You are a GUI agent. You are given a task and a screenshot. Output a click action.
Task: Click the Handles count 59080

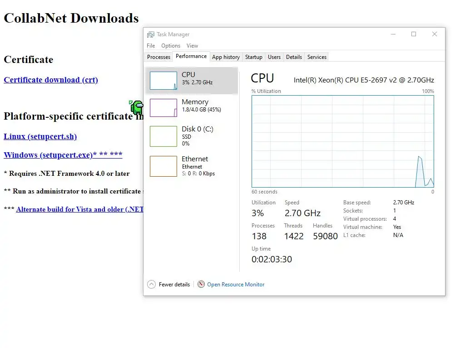325,236
